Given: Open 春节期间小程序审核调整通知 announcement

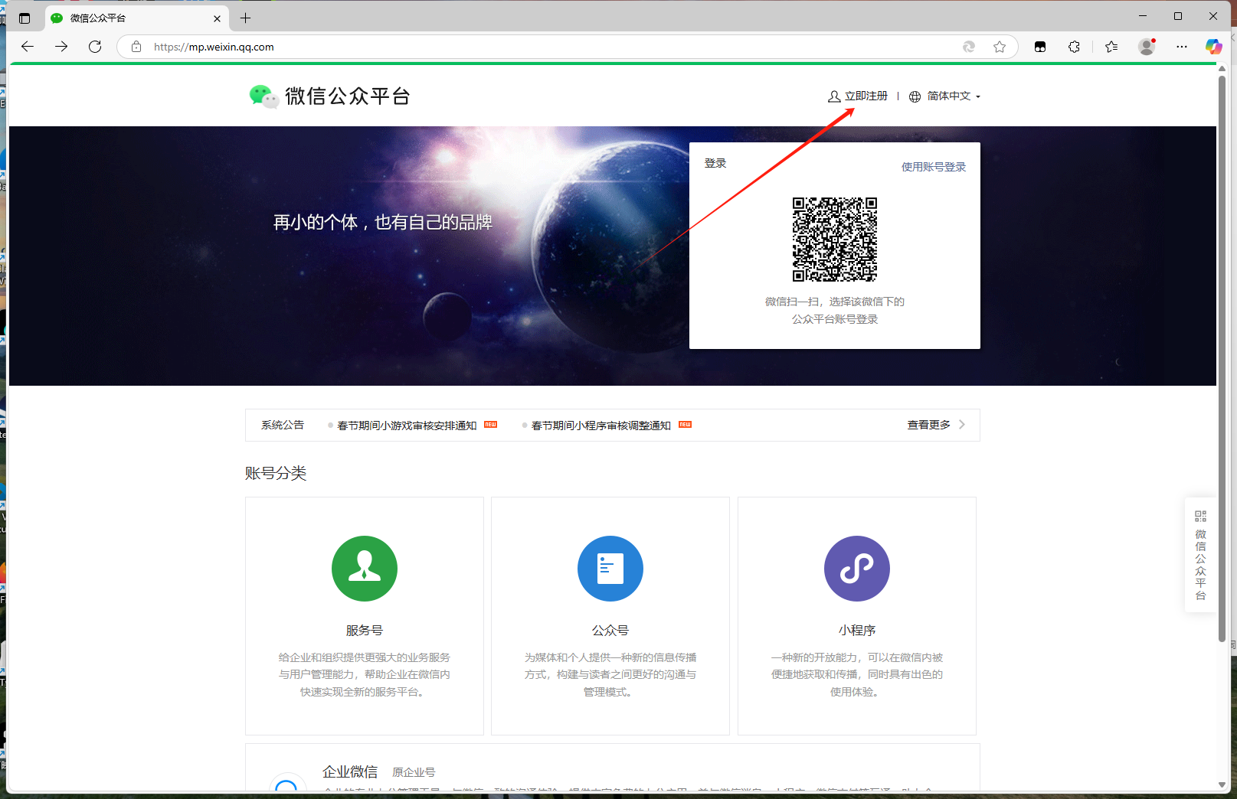Looking at the screenshot, I should click(601, 426).
